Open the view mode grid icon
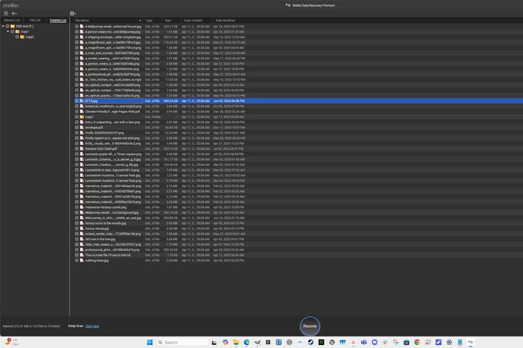This screenshot has width=523, height=348. tap(73, 13)
